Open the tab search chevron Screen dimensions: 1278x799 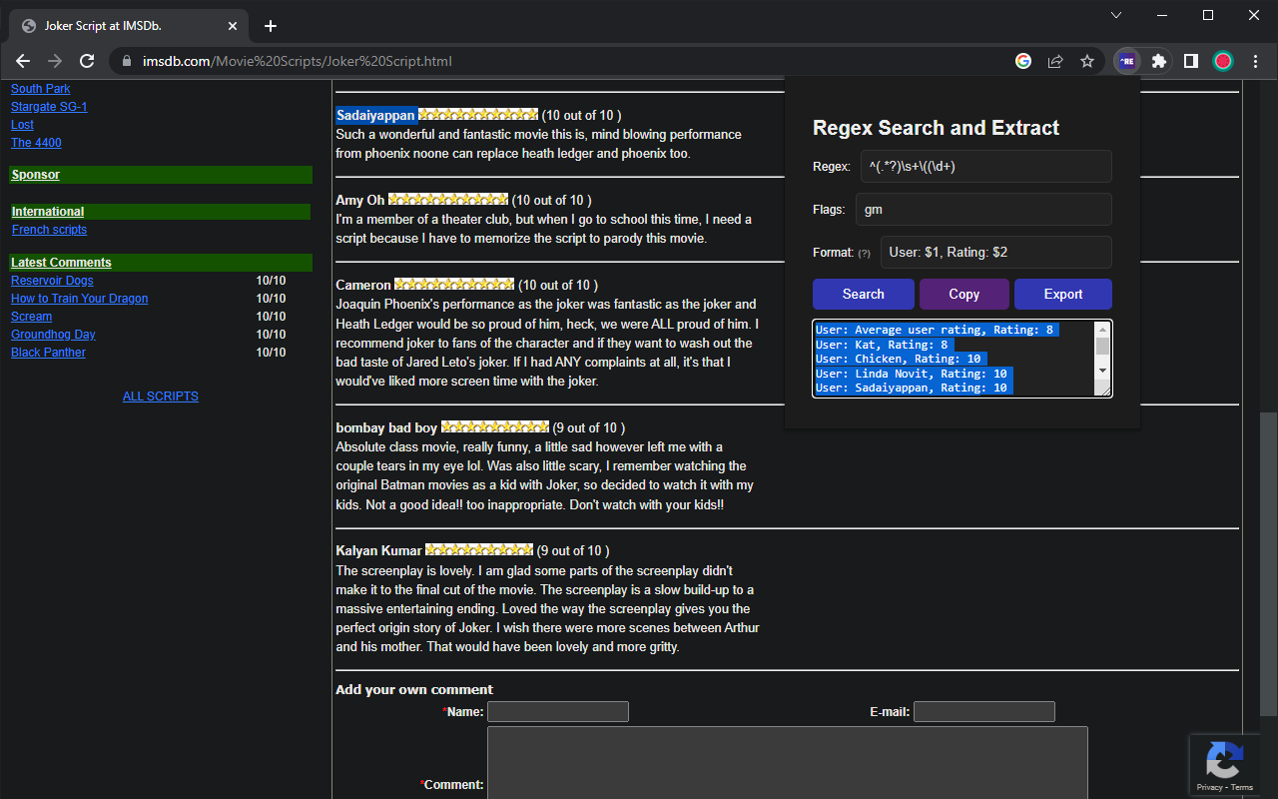coord(1116,15)
